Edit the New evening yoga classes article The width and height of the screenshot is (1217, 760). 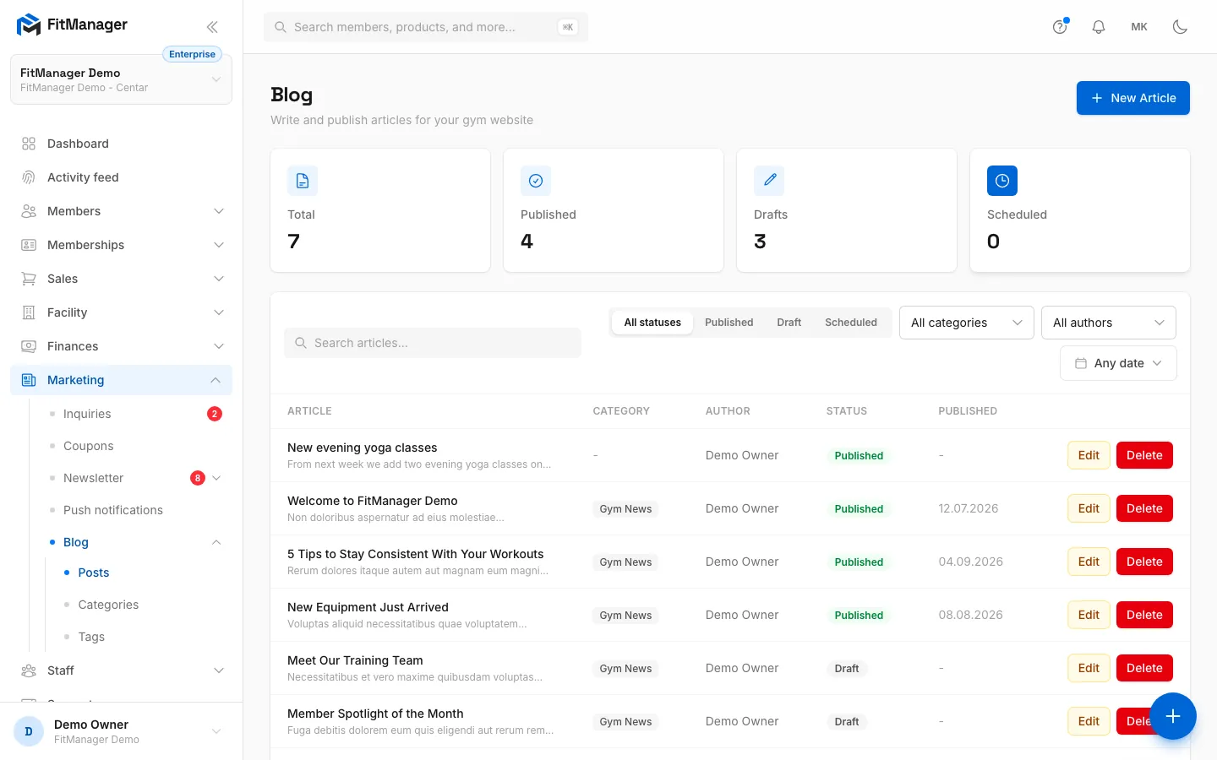click(1089, 455)
